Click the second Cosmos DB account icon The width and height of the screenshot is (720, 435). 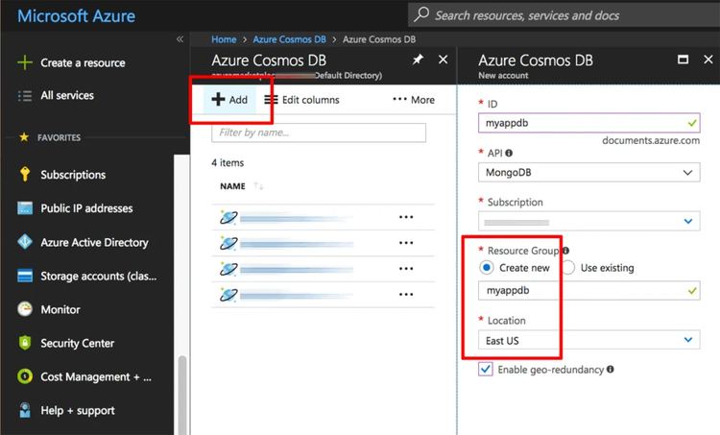(228, 243)
